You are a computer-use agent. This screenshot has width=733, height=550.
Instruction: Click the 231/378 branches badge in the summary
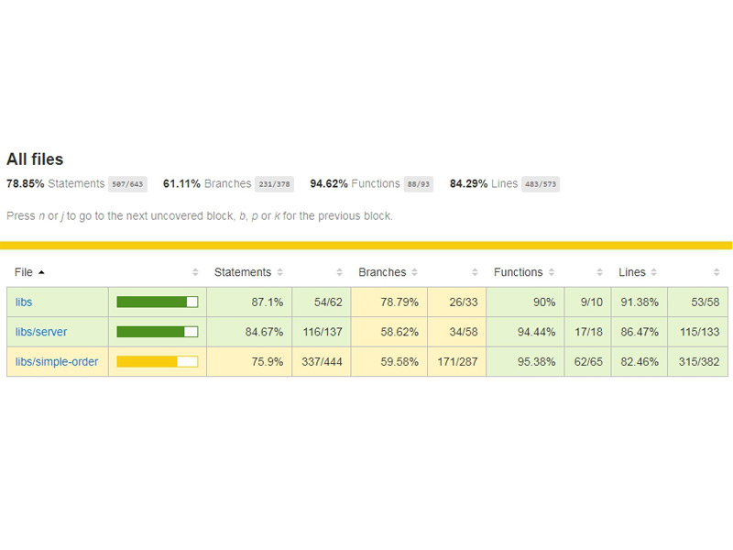(x=274, y=184)
